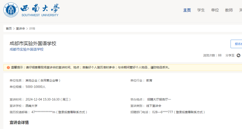Screen dimensions: 242x129
Task: Click the 西南大学 school value
Action: (31, 106)
